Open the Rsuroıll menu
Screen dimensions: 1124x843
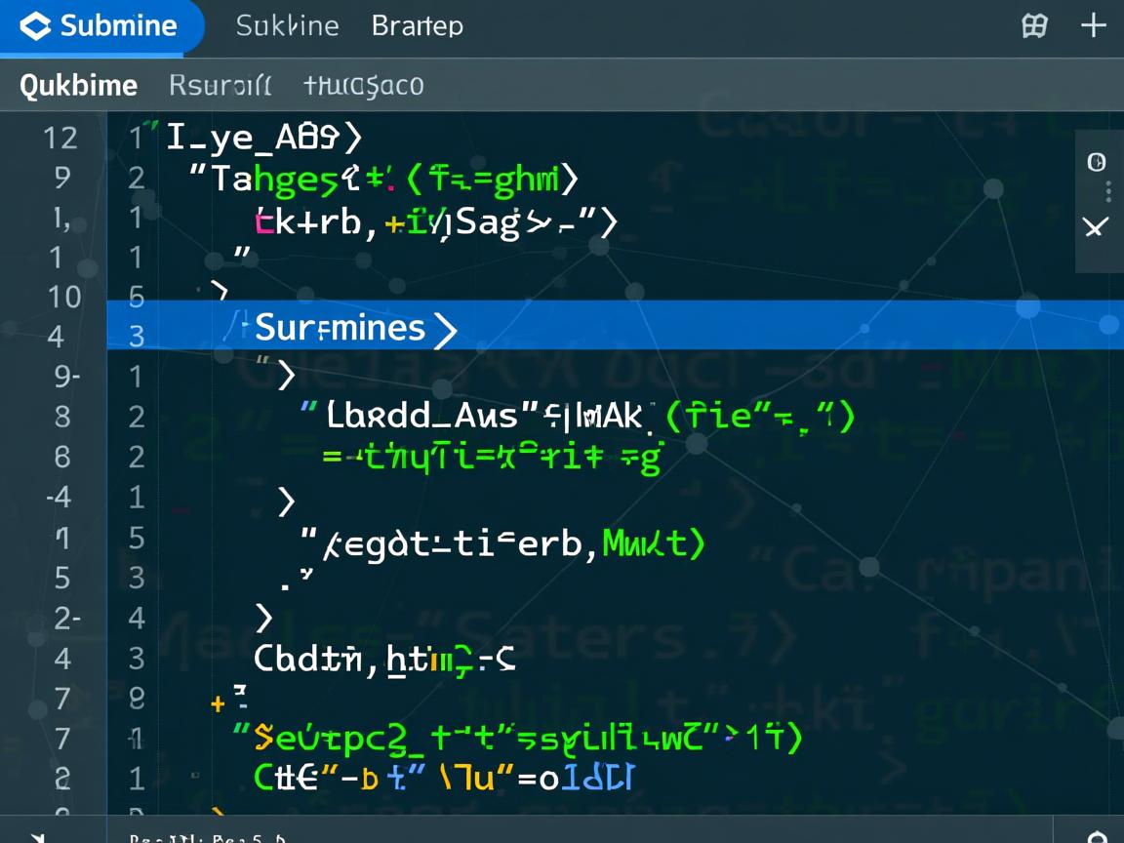[x=220, y=86]
